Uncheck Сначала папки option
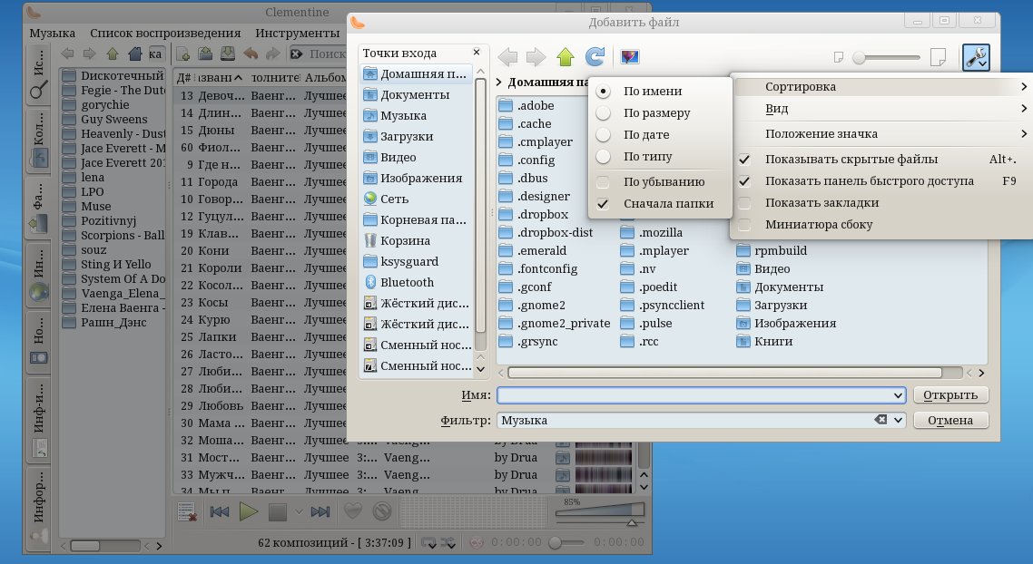Image resolution: width=1033 pixels, height=564 pixels. point(667,204)
